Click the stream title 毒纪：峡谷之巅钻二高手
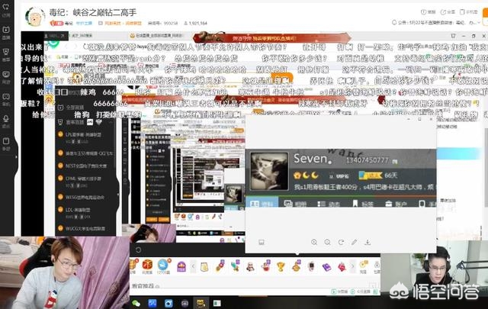Screen dimensions: 488x309 pos(93,12)
